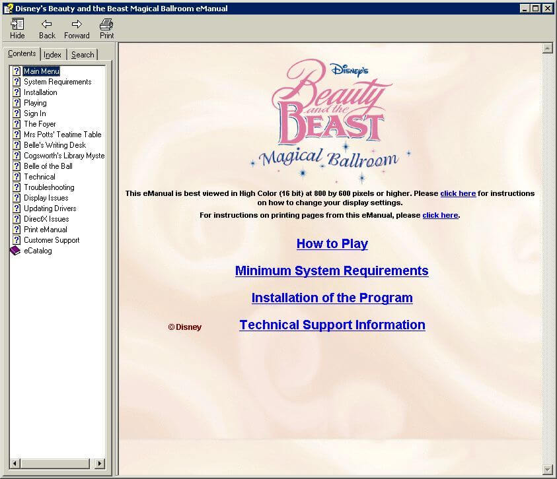The image size is (557, 479).
Task: Click the content area scroll down arrow
Action: 547,470
